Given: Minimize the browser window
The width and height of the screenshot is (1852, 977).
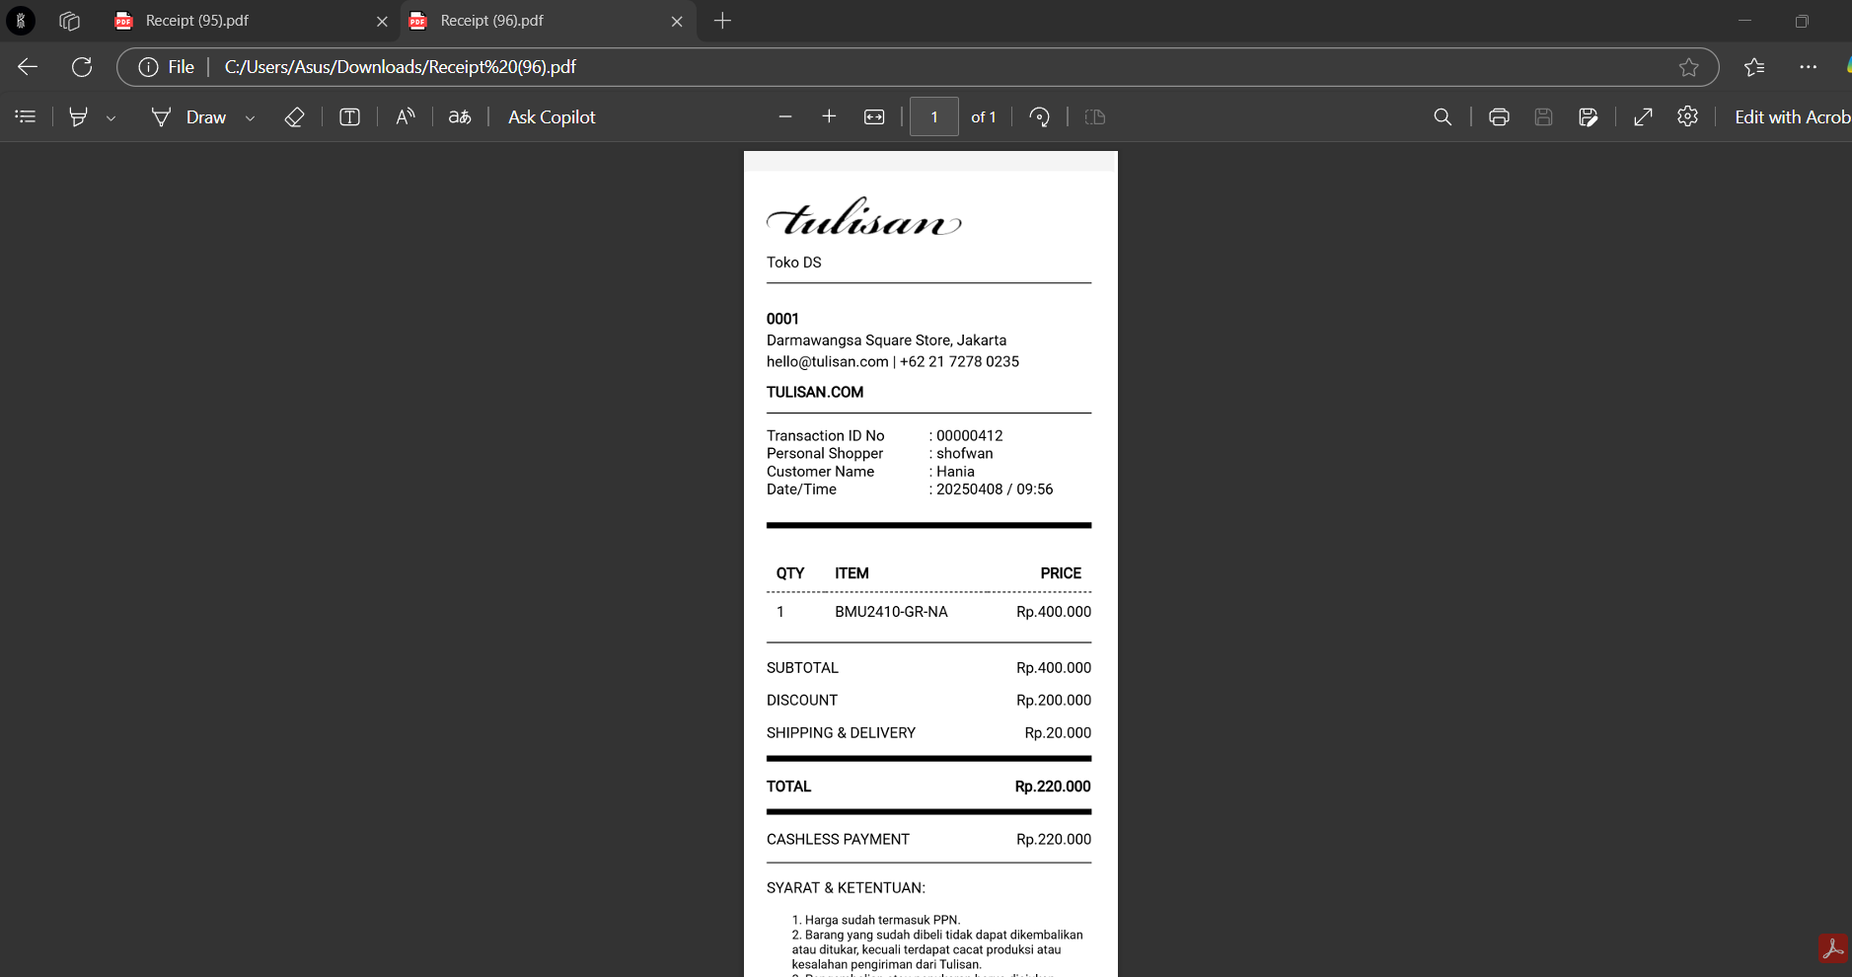Looking at the screenshot, I should [1744, 21].
